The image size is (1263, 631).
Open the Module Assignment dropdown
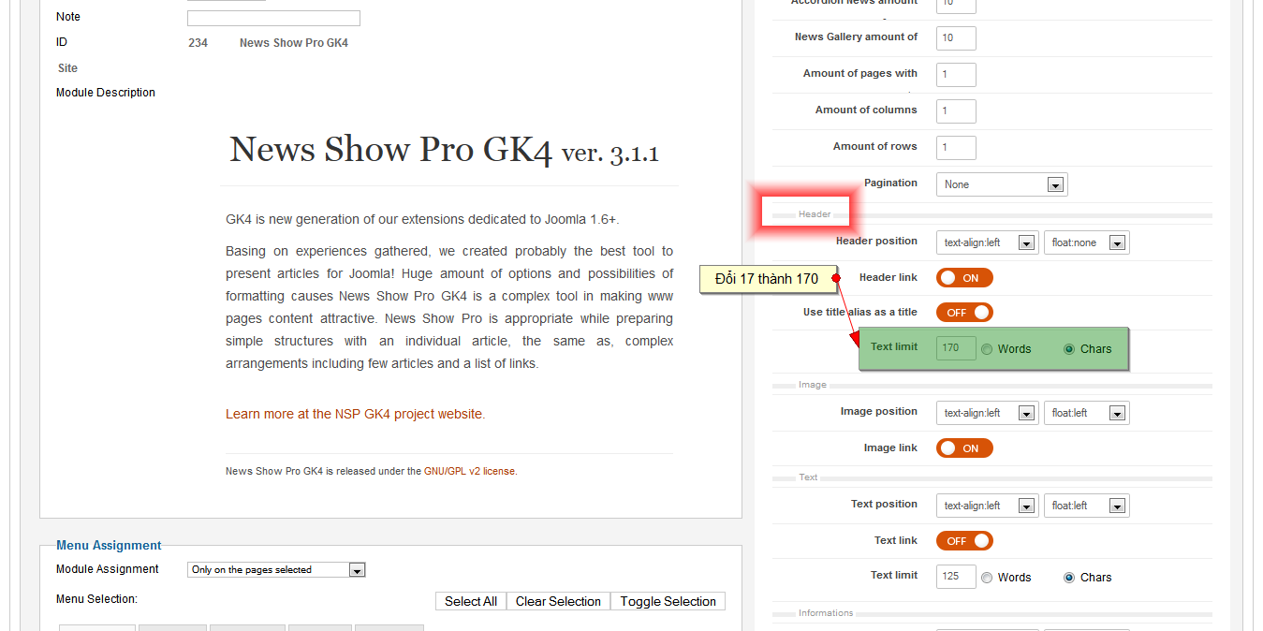(276, 569)
